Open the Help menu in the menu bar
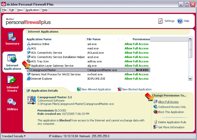The image size is (197, 140). point(45,10)
